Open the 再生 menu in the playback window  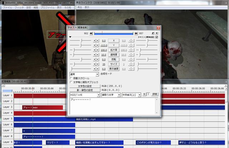coord(79,7)
